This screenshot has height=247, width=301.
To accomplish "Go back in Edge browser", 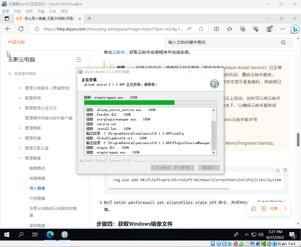I will 8,29.
